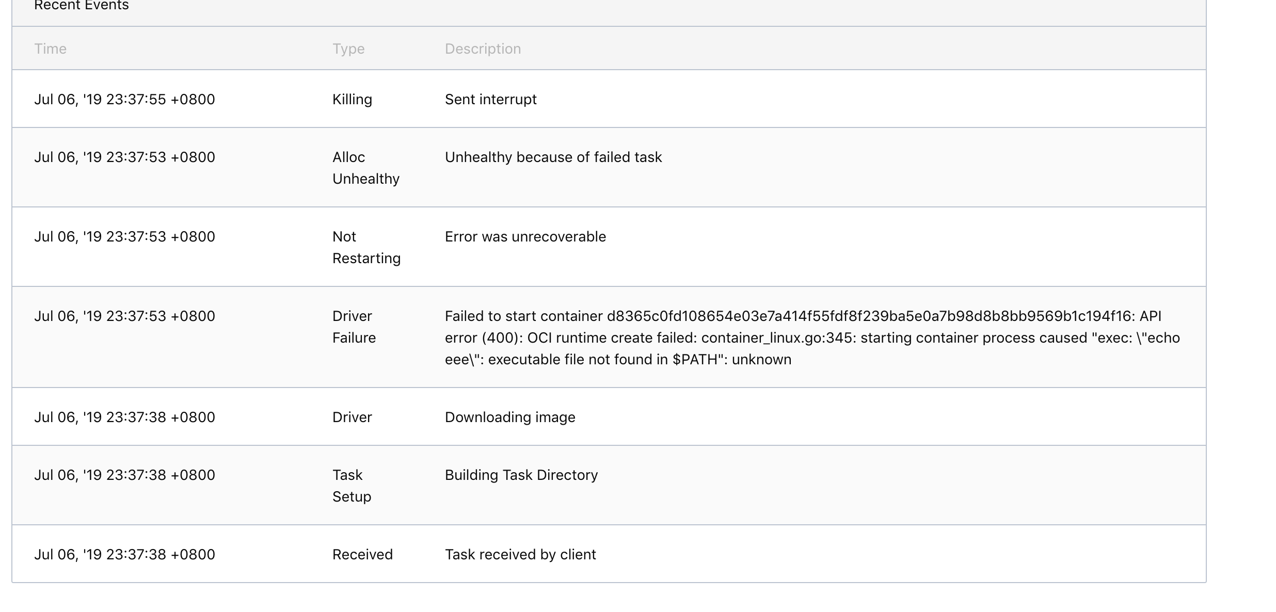Click the Type column header
Viewport: 1276px width, 612px height.
tap(348, 49)
